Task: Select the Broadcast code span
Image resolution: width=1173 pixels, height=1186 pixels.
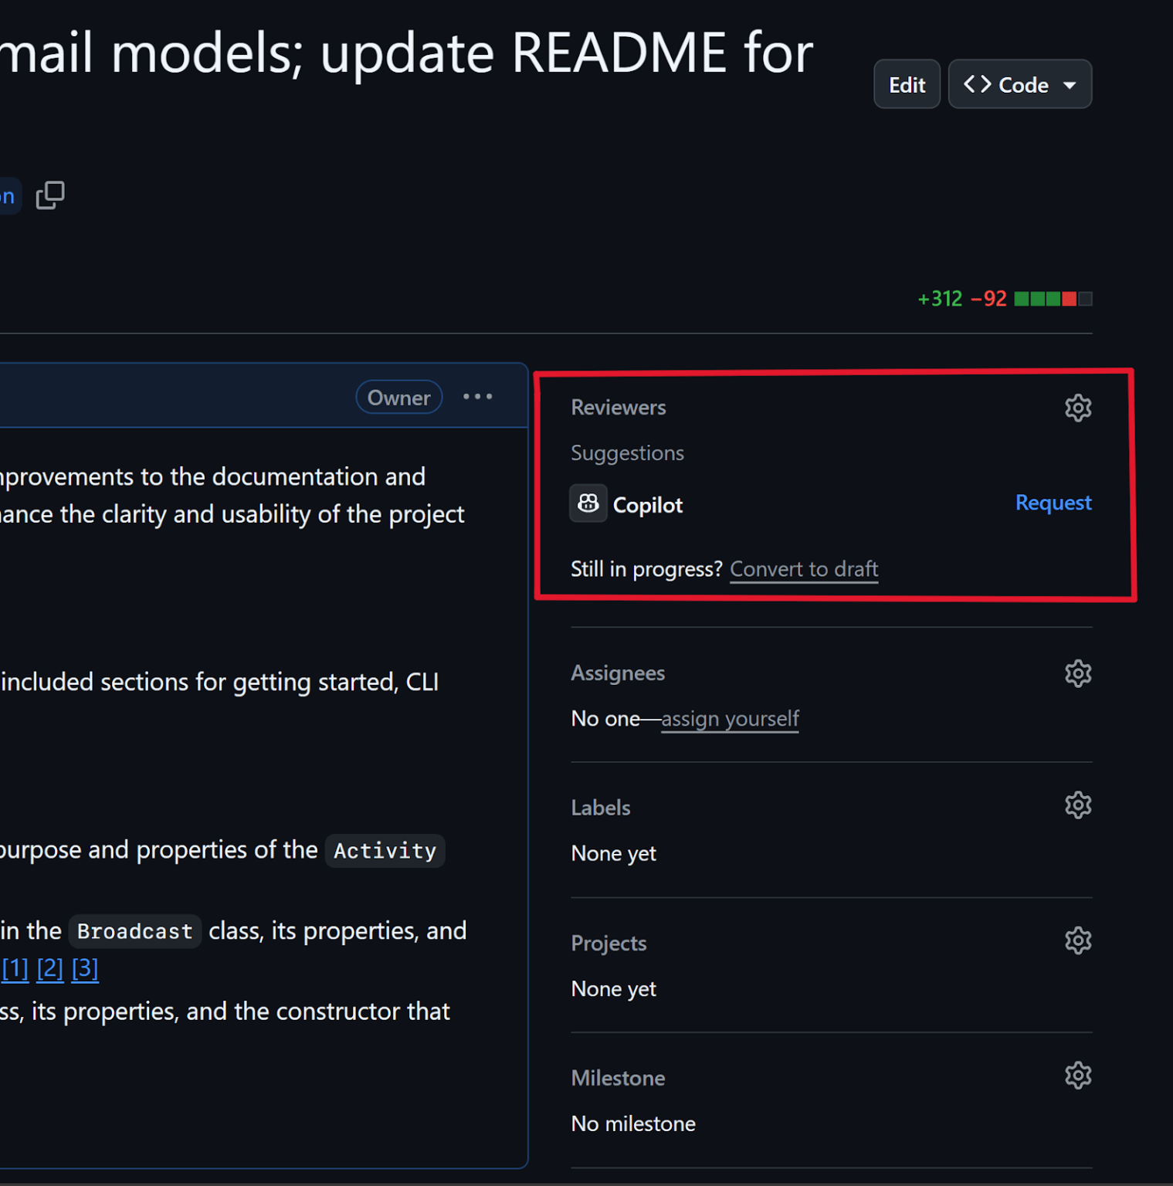Action: (134, 931)
